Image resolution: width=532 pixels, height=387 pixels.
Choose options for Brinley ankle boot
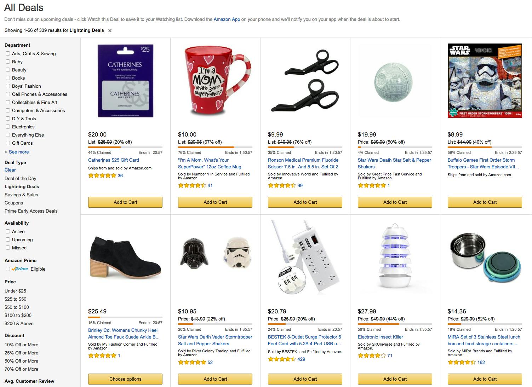click(125, 379)
